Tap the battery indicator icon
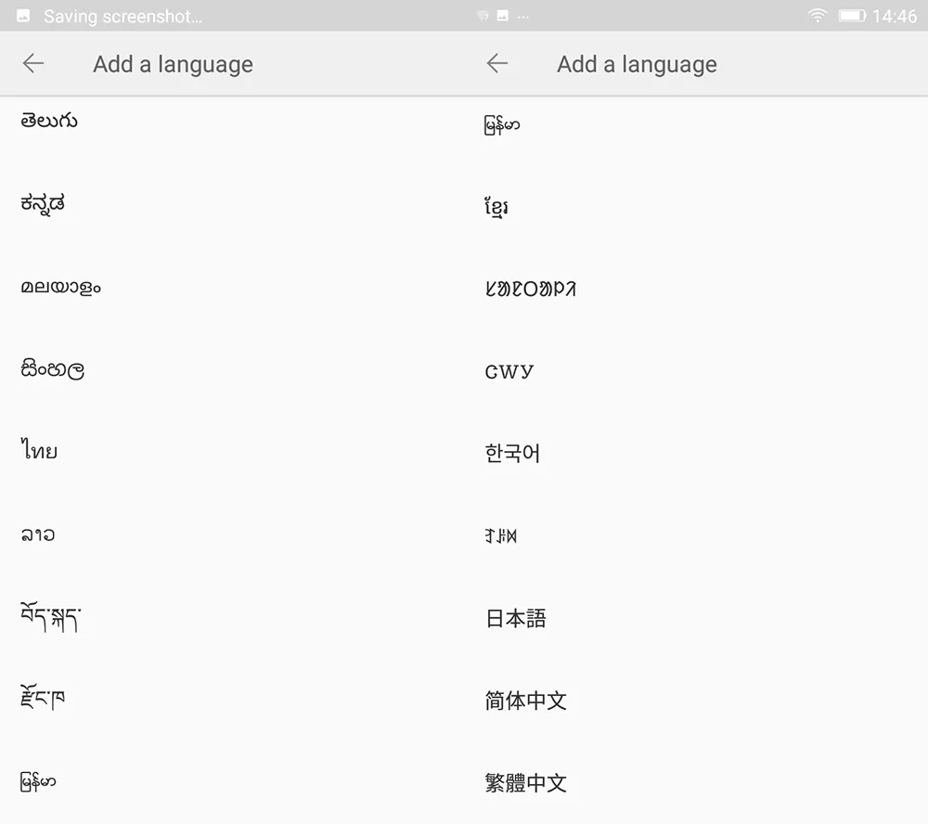Image resolution: width=928 pixels, height=824 pixels. point(852,16)
